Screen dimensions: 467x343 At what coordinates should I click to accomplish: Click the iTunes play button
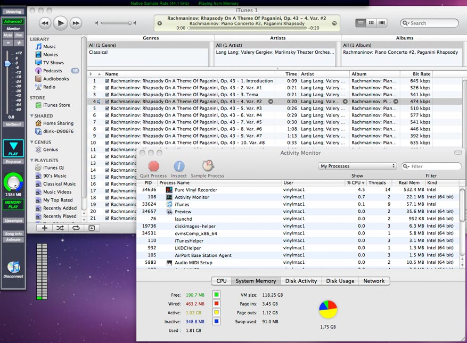coord(61,23)
